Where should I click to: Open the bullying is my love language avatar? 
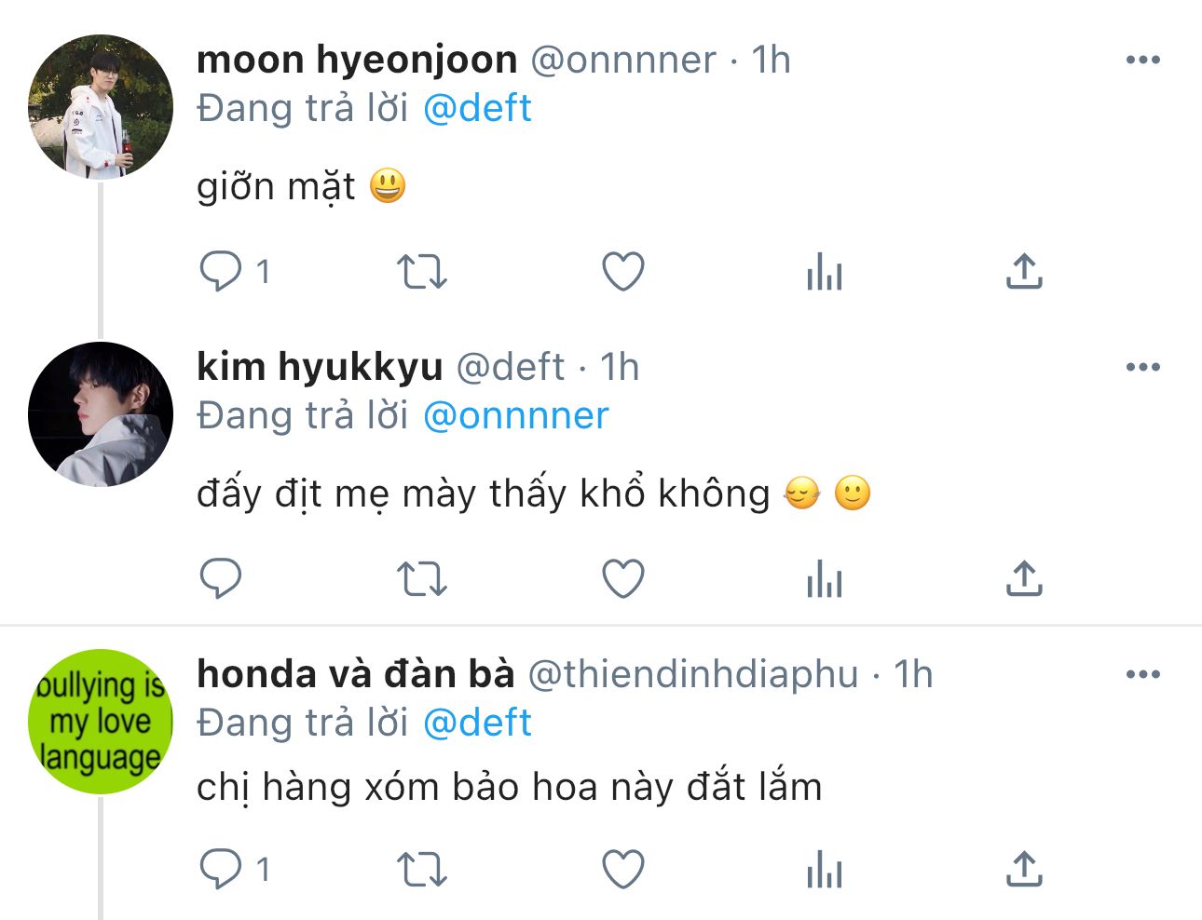[101, 722]
